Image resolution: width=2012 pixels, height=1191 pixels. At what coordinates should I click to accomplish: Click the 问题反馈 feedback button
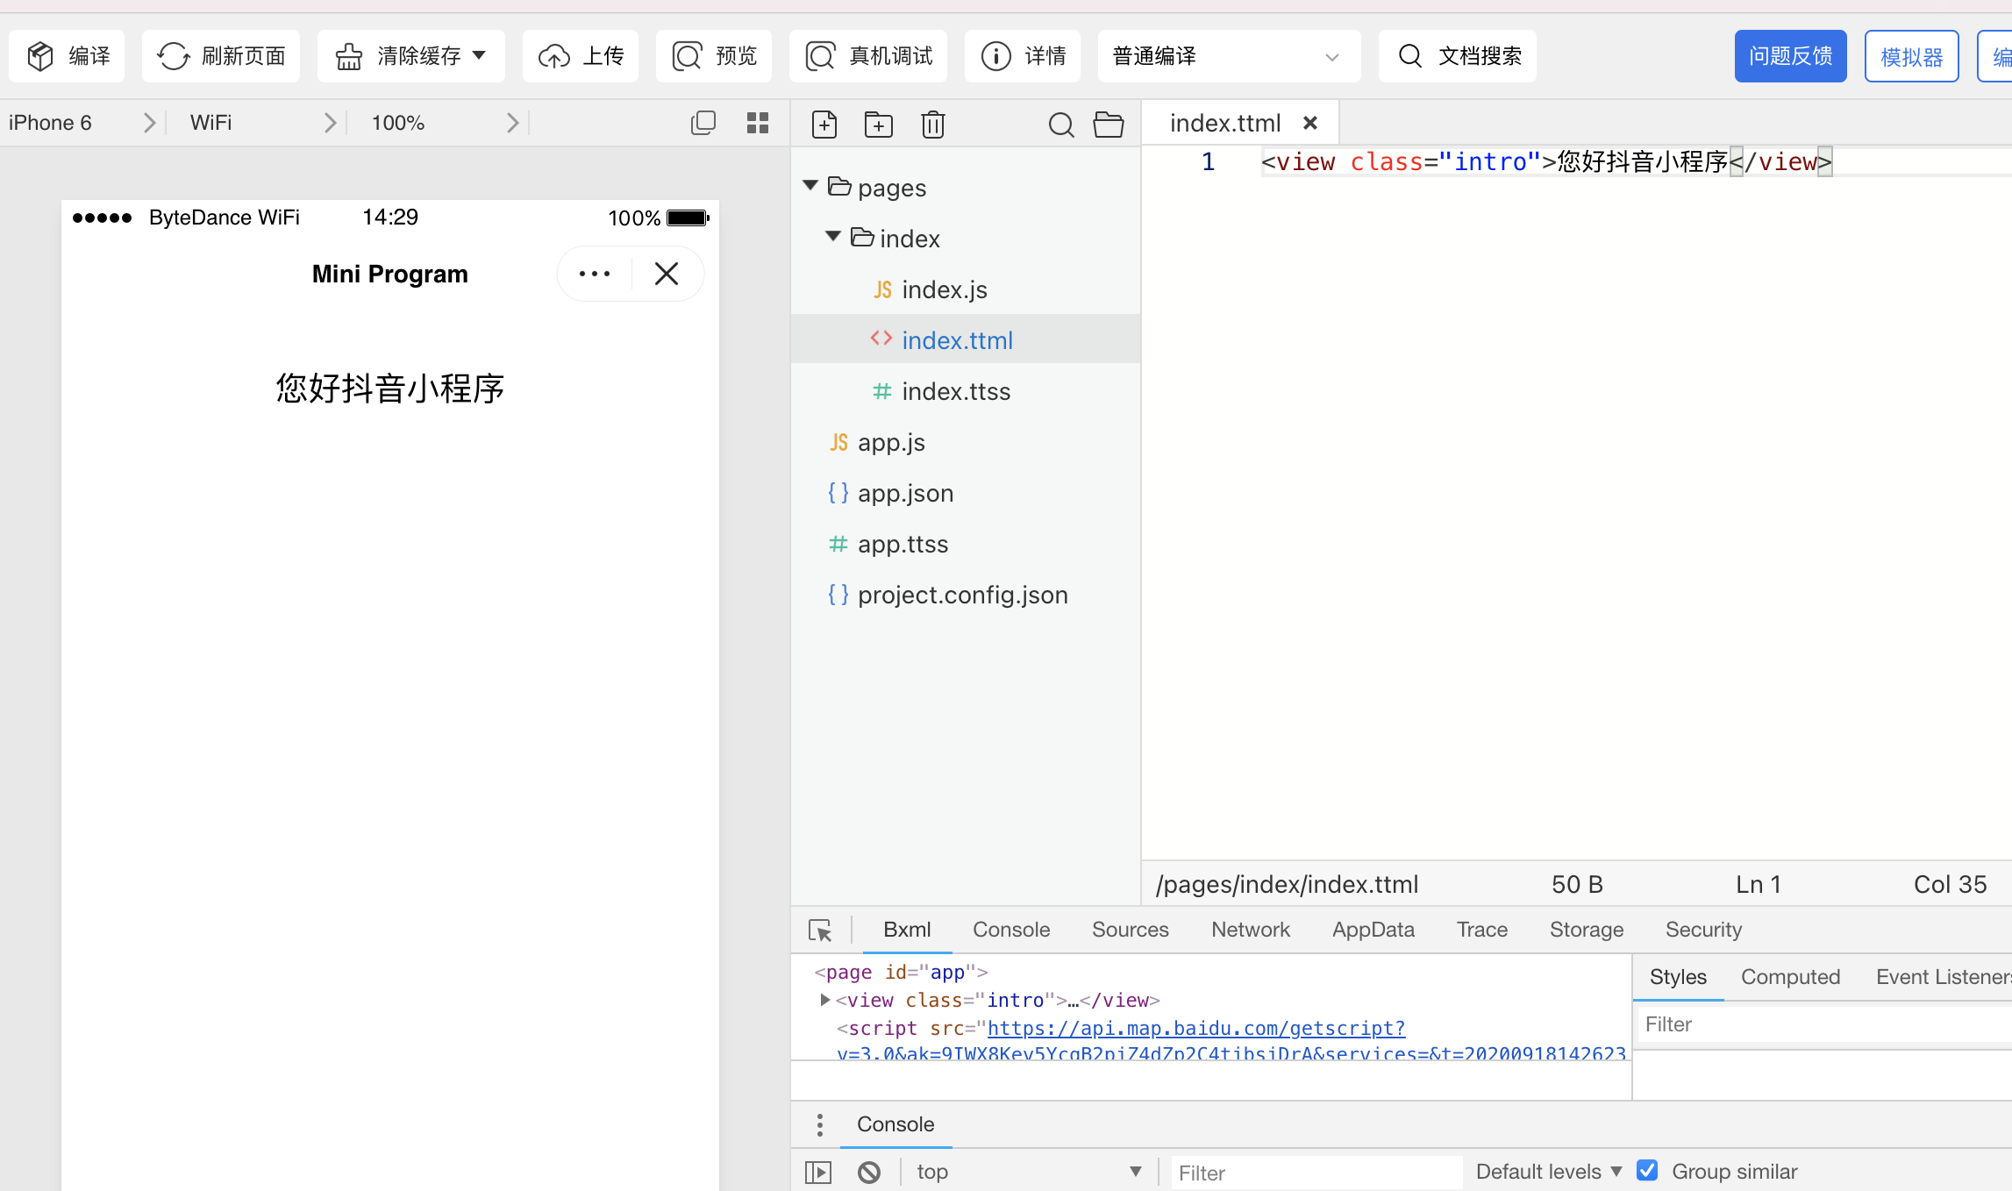coord(1790,57)
